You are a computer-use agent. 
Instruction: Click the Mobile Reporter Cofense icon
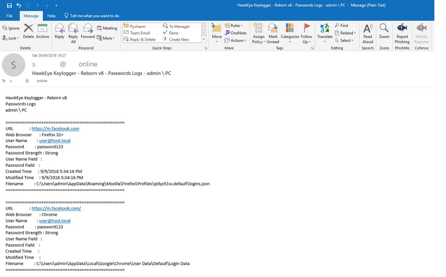click(421, 33)
